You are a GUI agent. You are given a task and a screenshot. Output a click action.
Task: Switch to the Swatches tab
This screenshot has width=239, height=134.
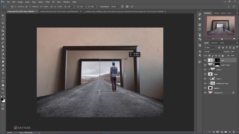(223, 13)
